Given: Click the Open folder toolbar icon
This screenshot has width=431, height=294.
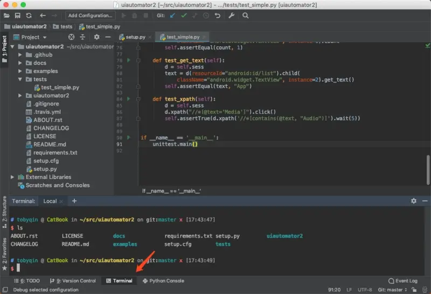Looking at the screenshot, I should (6, 16).
